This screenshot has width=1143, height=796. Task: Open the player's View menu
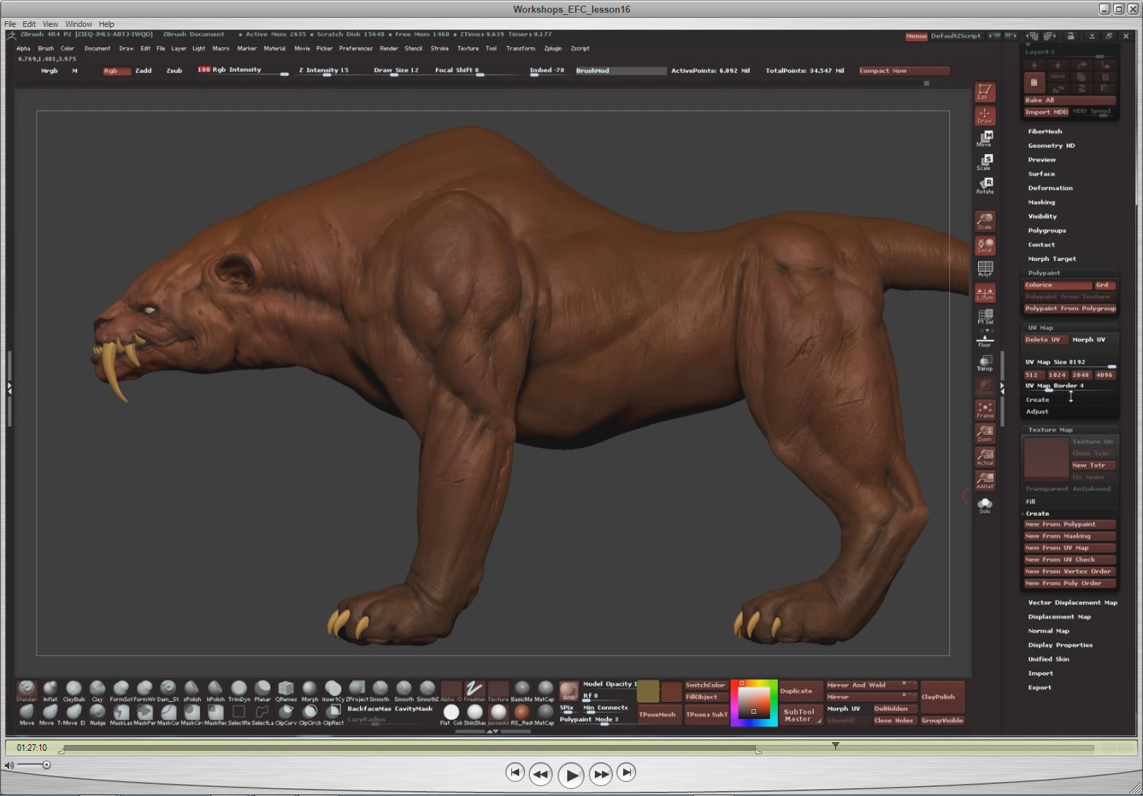(50, 24)
